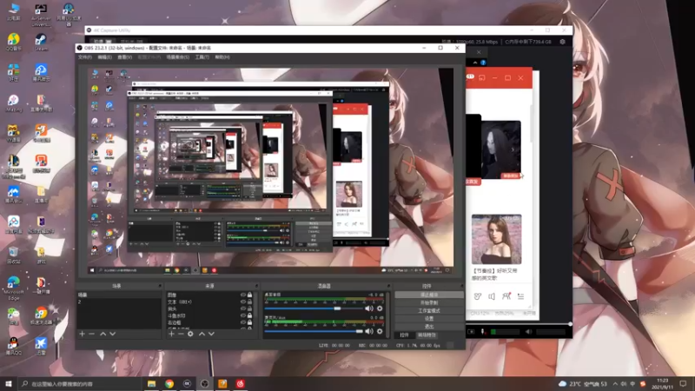Open 帮助(H) menu in OBS

(x=222, y=57)
